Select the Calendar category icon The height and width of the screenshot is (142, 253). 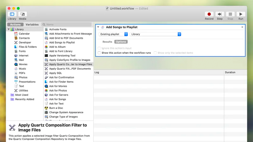(16, 34)
